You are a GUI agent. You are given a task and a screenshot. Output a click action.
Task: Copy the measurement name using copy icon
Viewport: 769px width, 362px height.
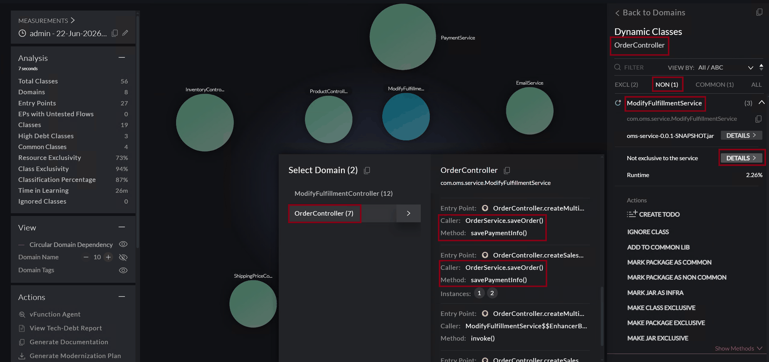pyautogui.click(x=115, y=33)
